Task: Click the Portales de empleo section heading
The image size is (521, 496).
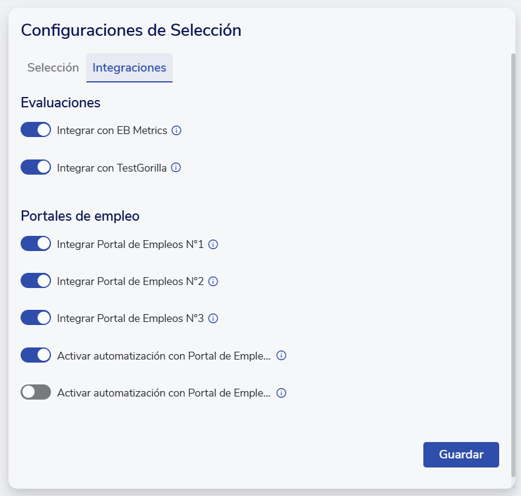Action: point(80,216)
